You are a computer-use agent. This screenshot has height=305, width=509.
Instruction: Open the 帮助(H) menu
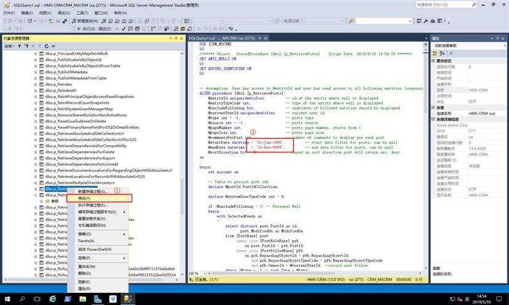coord(120,13)
